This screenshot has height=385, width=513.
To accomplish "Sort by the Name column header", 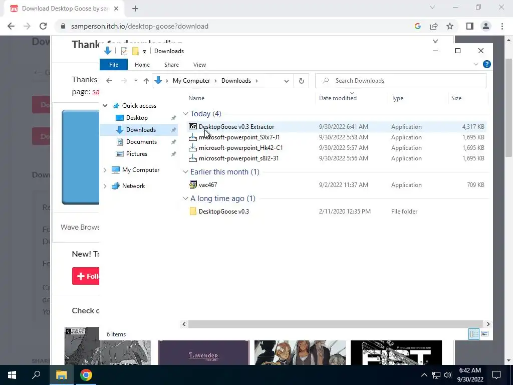I will (x=196, y=98).
